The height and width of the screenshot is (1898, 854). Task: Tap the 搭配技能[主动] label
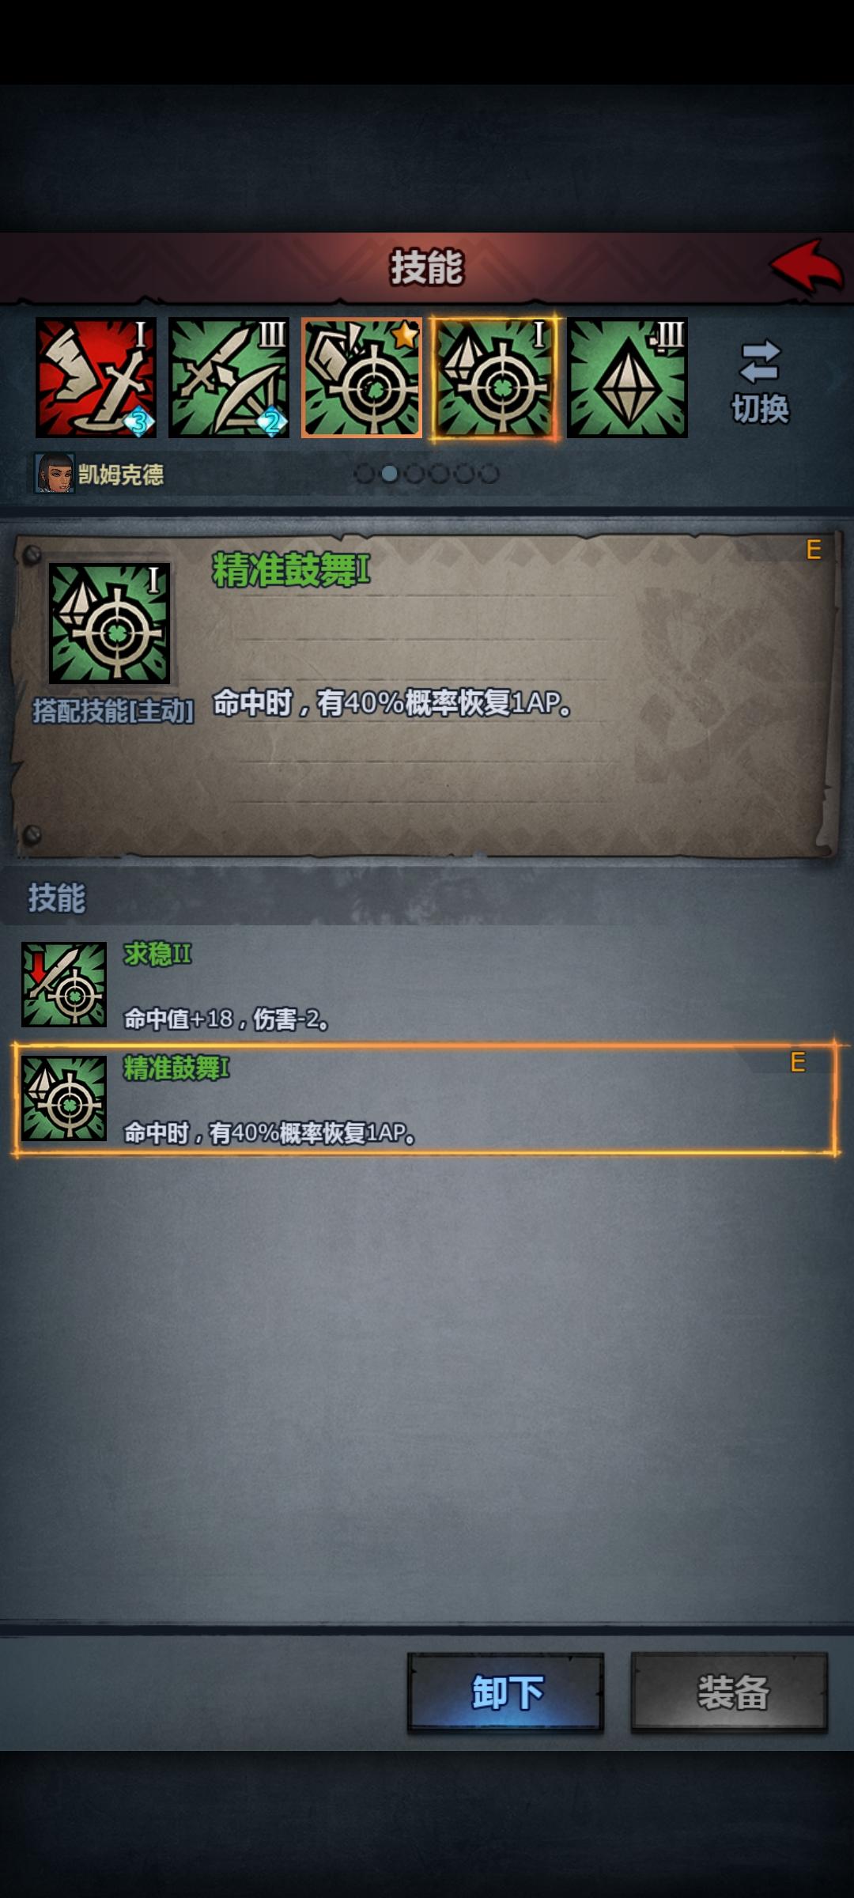[x=113, y=711]
